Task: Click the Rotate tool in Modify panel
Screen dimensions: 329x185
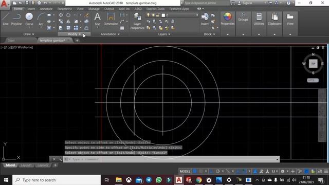Action: [68, 15]
